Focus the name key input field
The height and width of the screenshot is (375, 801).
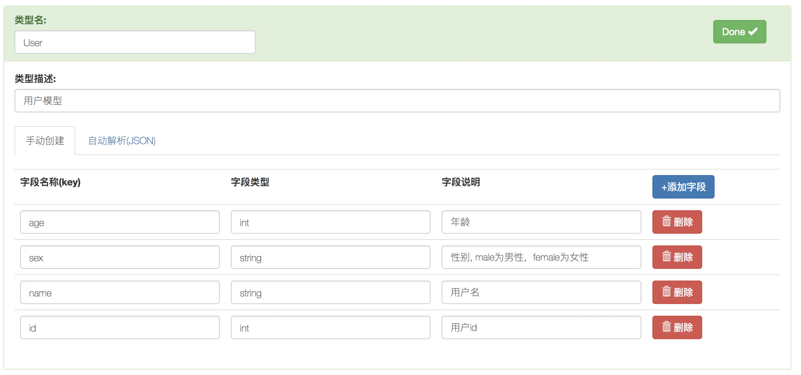pos(120,292)
